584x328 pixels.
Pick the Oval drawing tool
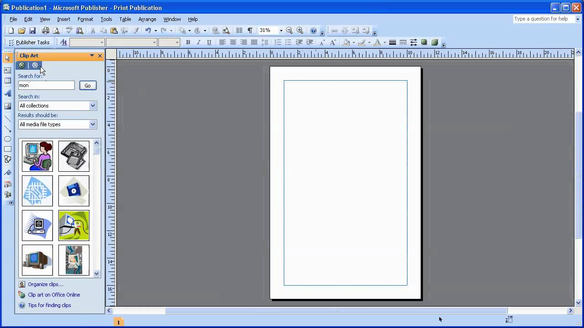pyautogui.click(x=7, y=139)
